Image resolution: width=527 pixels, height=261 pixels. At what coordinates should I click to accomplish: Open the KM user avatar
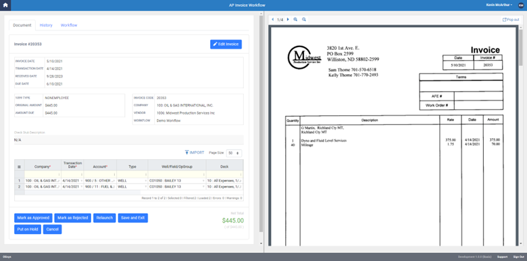pos(521,5)
